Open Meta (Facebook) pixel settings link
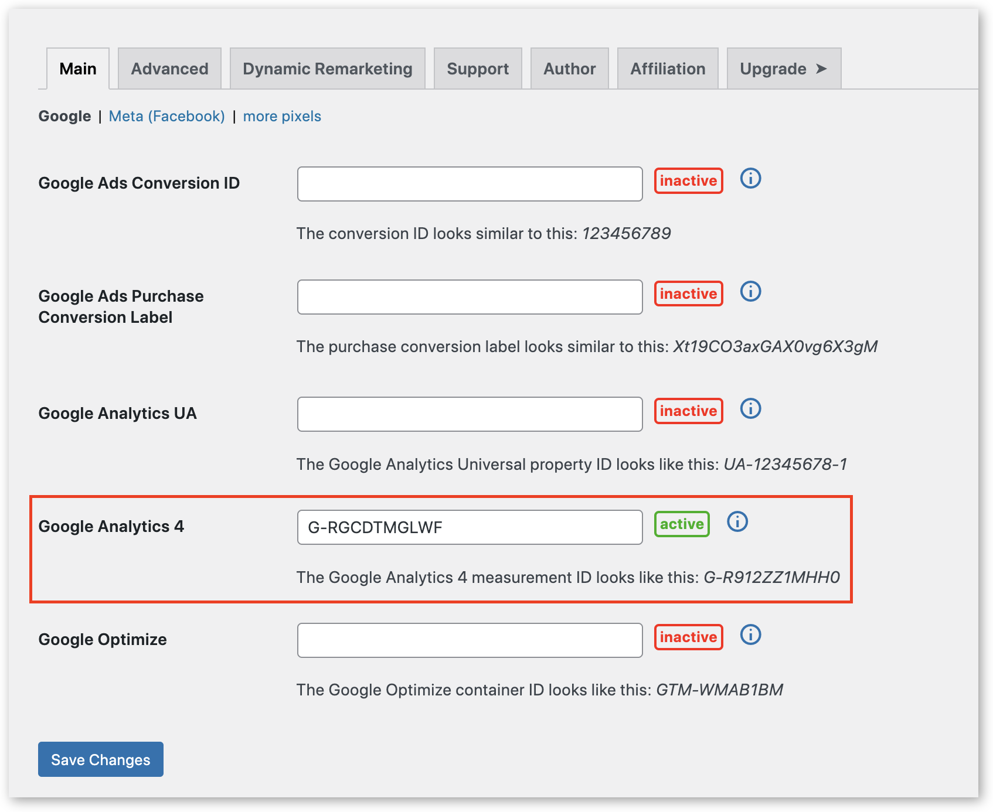The image size is (993, 812). pyautogui.click(x=167, y=117)
